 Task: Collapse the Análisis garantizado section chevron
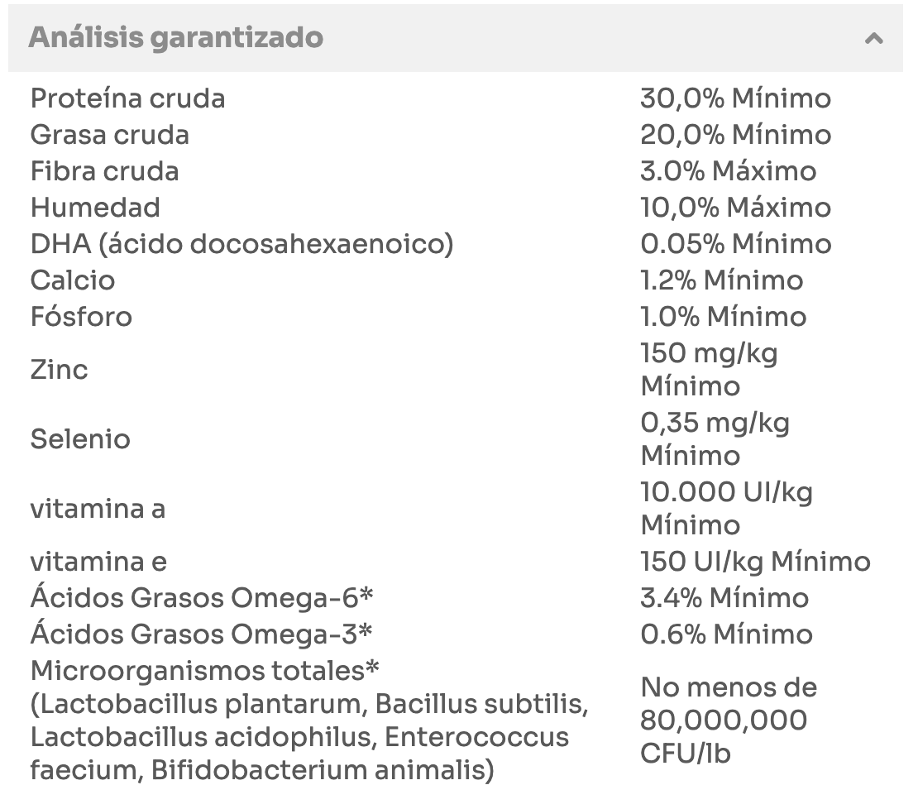[x=873, y=39]
